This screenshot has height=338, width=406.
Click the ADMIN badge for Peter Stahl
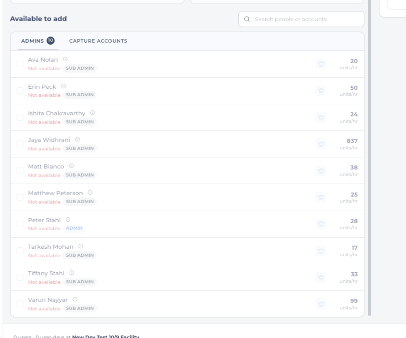[74, 228]
